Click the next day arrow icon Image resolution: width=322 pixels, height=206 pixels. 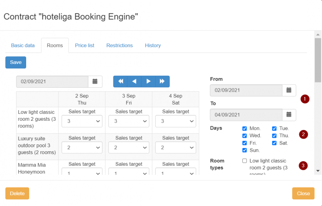click(x=149, y=81)
